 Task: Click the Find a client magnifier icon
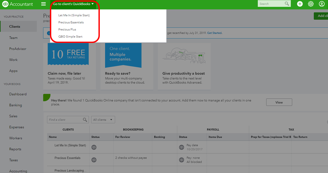85,120
